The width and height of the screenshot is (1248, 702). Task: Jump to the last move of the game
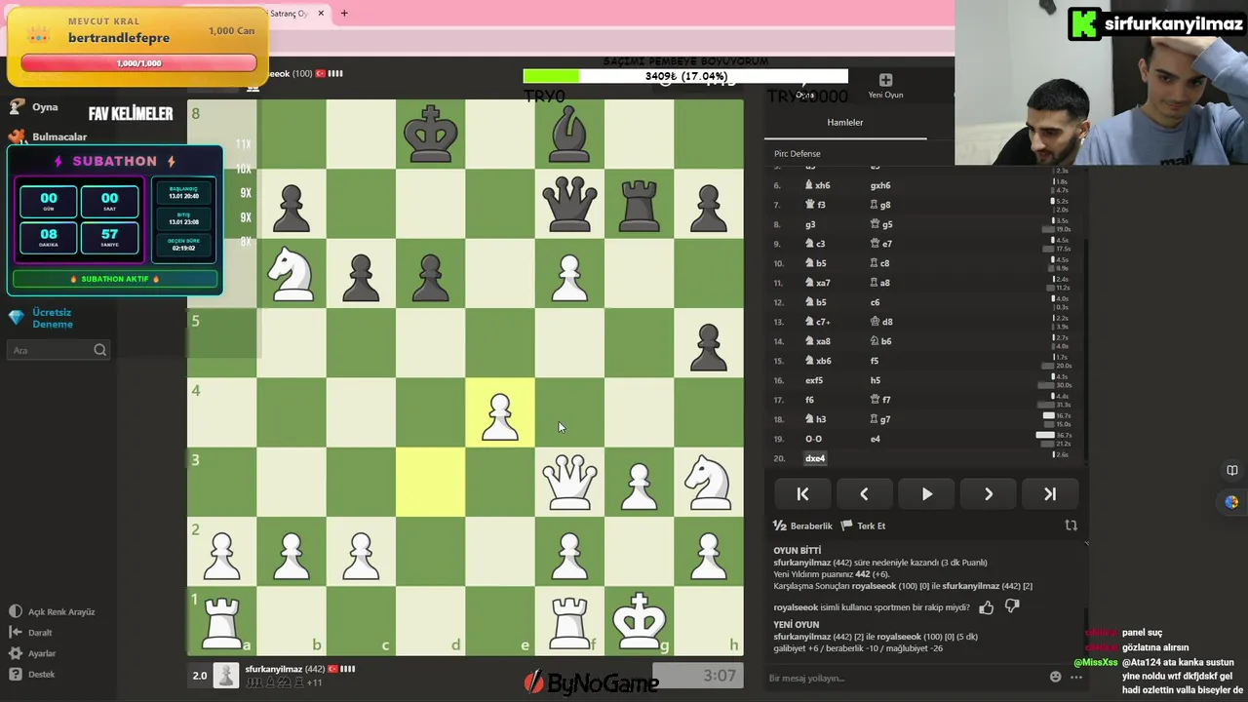(x=1050, y=494)
